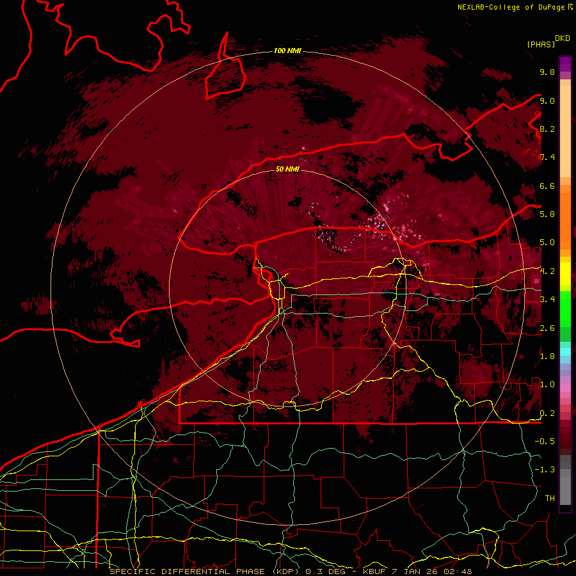Pick the pale peach color scale band
The width and height of the screenshot is (576, 576).
click(565, 131)
